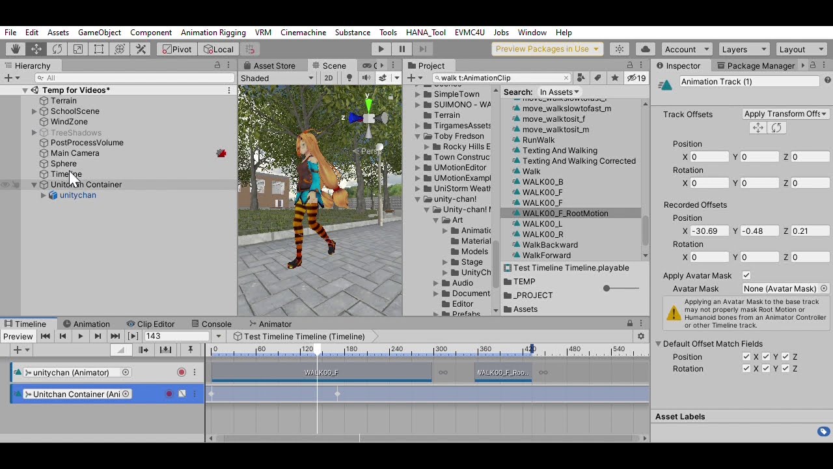Select the Rect transform tool
Screen dimensions: 833x469
[99, 49]
